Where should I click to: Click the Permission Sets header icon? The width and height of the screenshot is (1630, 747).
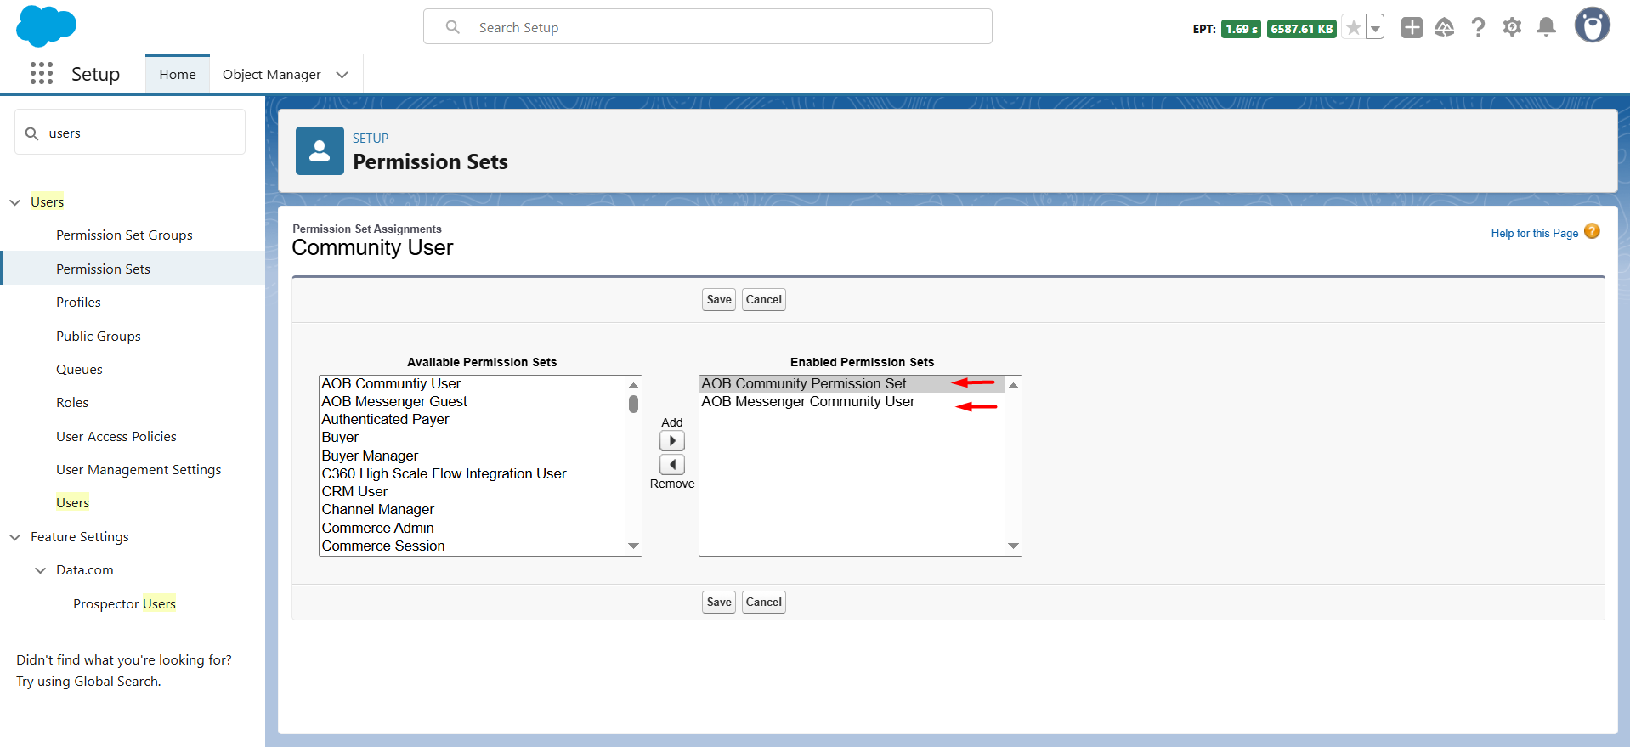coord(320,150)
